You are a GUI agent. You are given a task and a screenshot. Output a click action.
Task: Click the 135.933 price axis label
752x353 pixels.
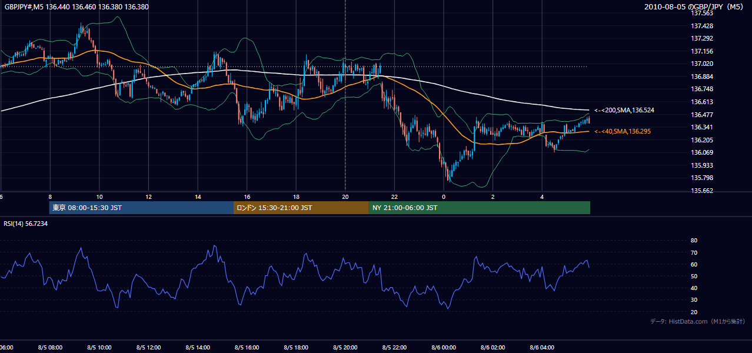click(x=701, y=165)
